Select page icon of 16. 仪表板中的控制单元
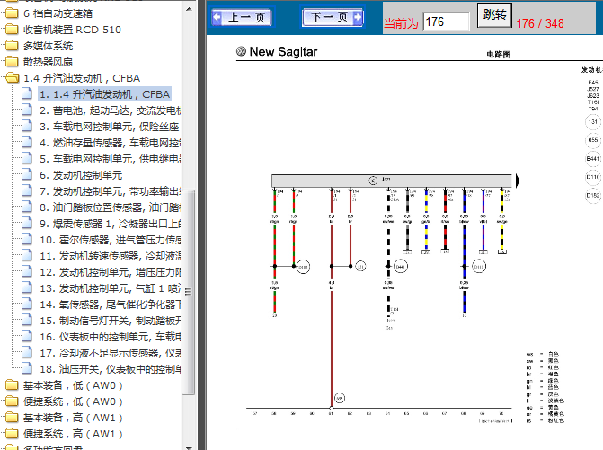Viewport: 603px width, 450px height. 27,336
